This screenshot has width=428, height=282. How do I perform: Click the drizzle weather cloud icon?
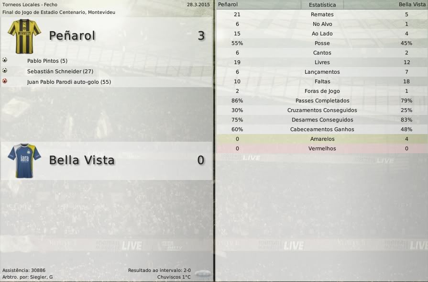(202, 273)
